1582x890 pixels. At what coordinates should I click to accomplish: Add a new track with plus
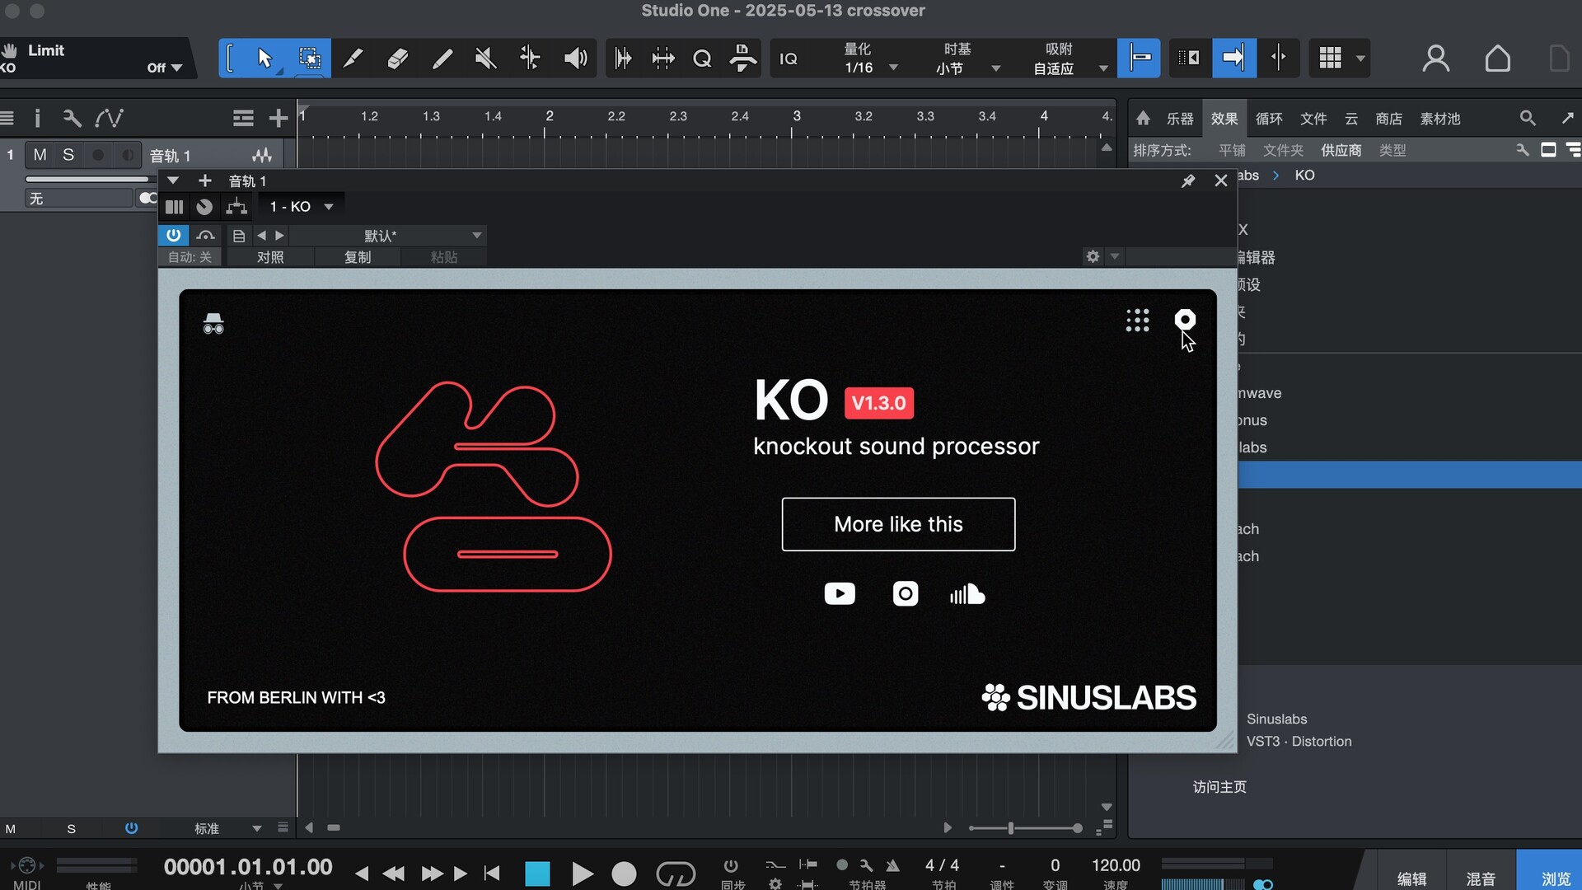(278, 118)
